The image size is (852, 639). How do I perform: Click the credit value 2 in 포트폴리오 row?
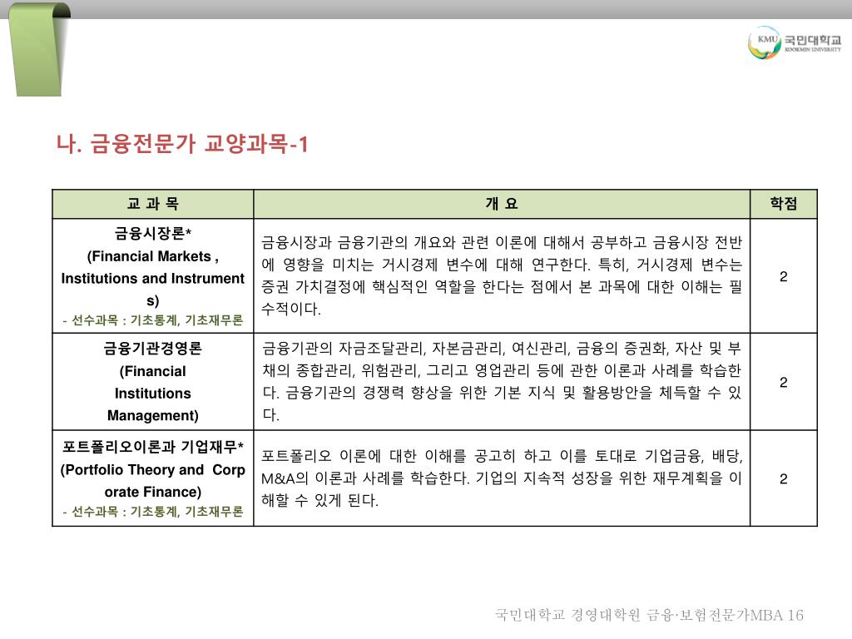[784, 478]
